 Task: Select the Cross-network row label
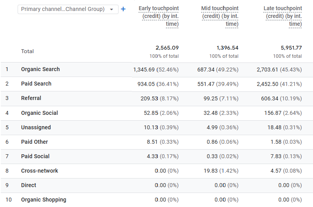(x=40, y=171)
